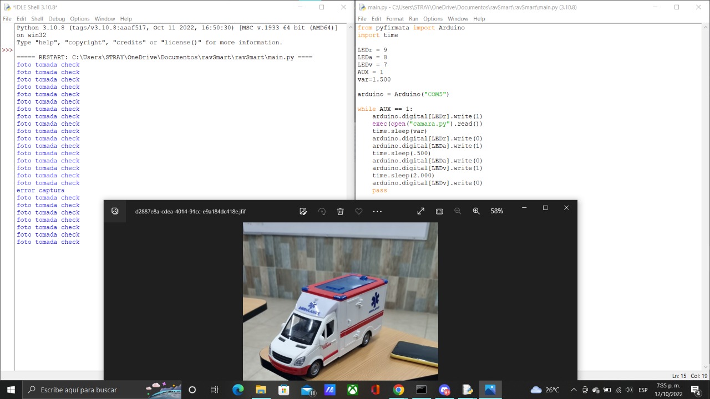Launch Microsoft Edge from the taskbar
Screen dimensions: 710x399
[238, 390]
